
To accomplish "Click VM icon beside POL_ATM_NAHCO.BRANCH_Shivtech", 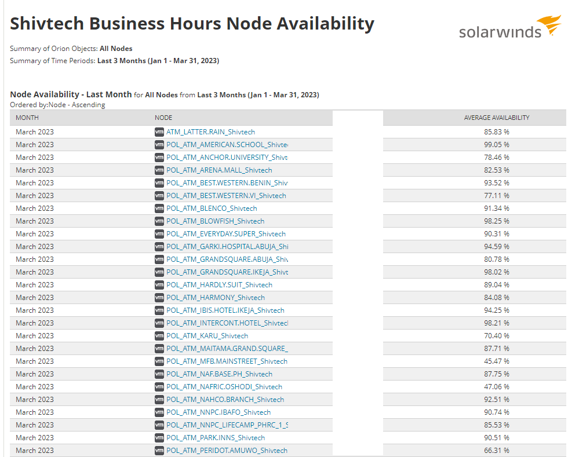I will tap(159, 400).
